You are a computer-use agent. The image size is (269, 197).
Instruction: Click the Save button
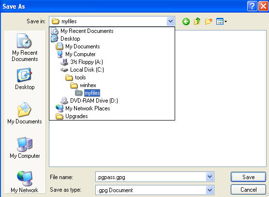pyautogui.click(x=248, y=177)
